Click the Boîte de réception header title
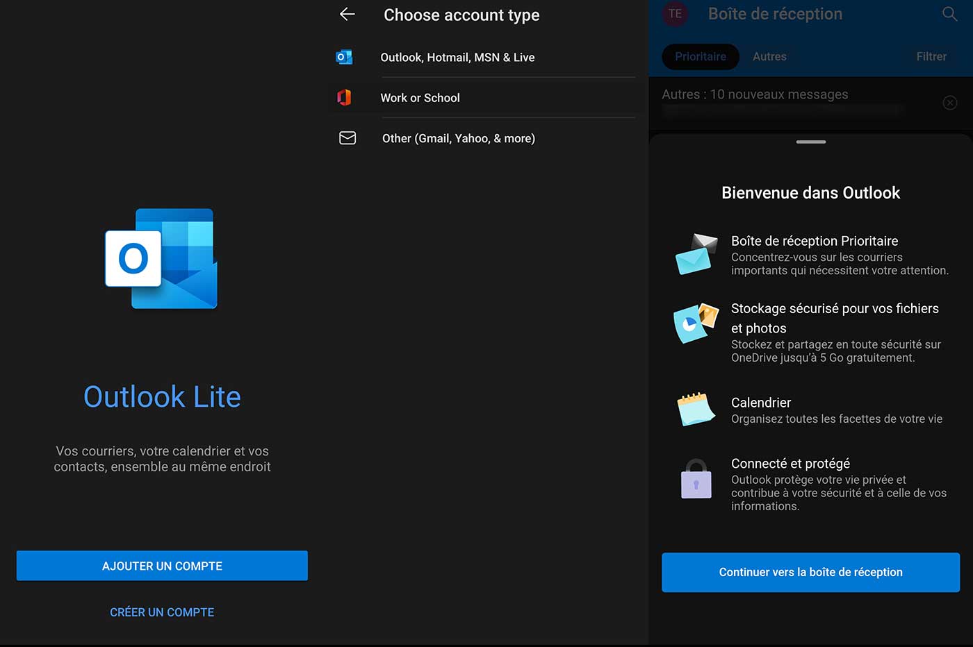The width and height of the screenshot is (973, 647). coord(775,14)
